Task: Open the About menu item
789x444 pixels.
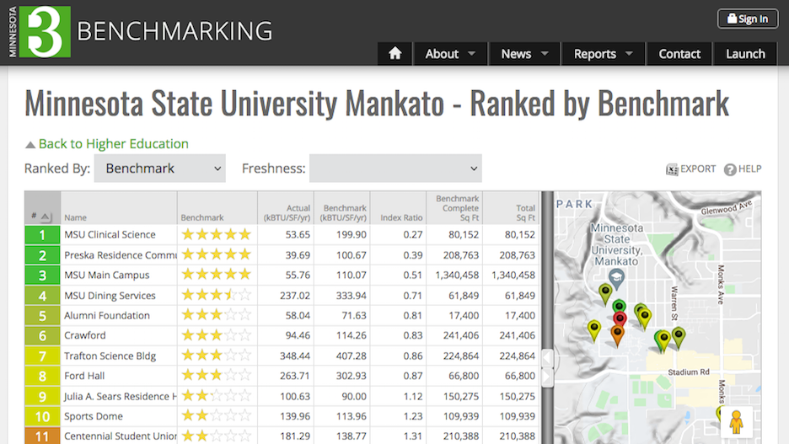Action: tap(450, 54)
